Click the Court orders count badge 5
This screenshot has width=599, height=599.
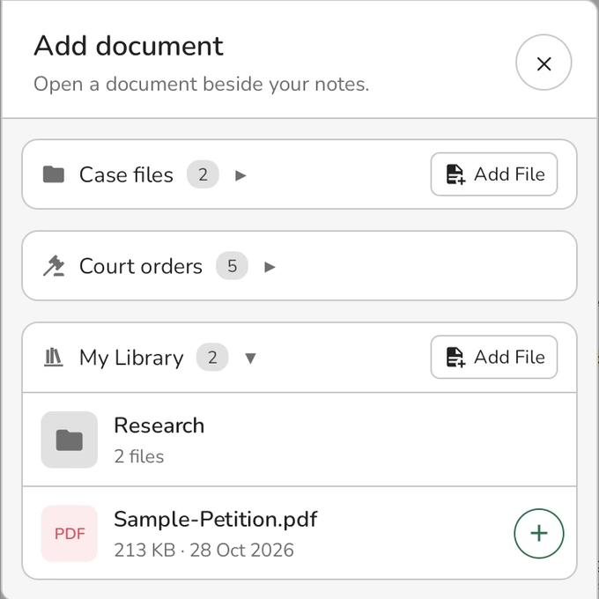[232, 266]
